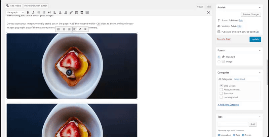Click the Remove link icon

[x=77, y=12]
